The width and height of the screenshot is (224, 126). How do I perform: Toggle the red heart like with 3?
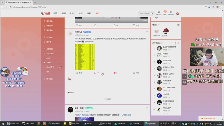[x=115, y=73]
